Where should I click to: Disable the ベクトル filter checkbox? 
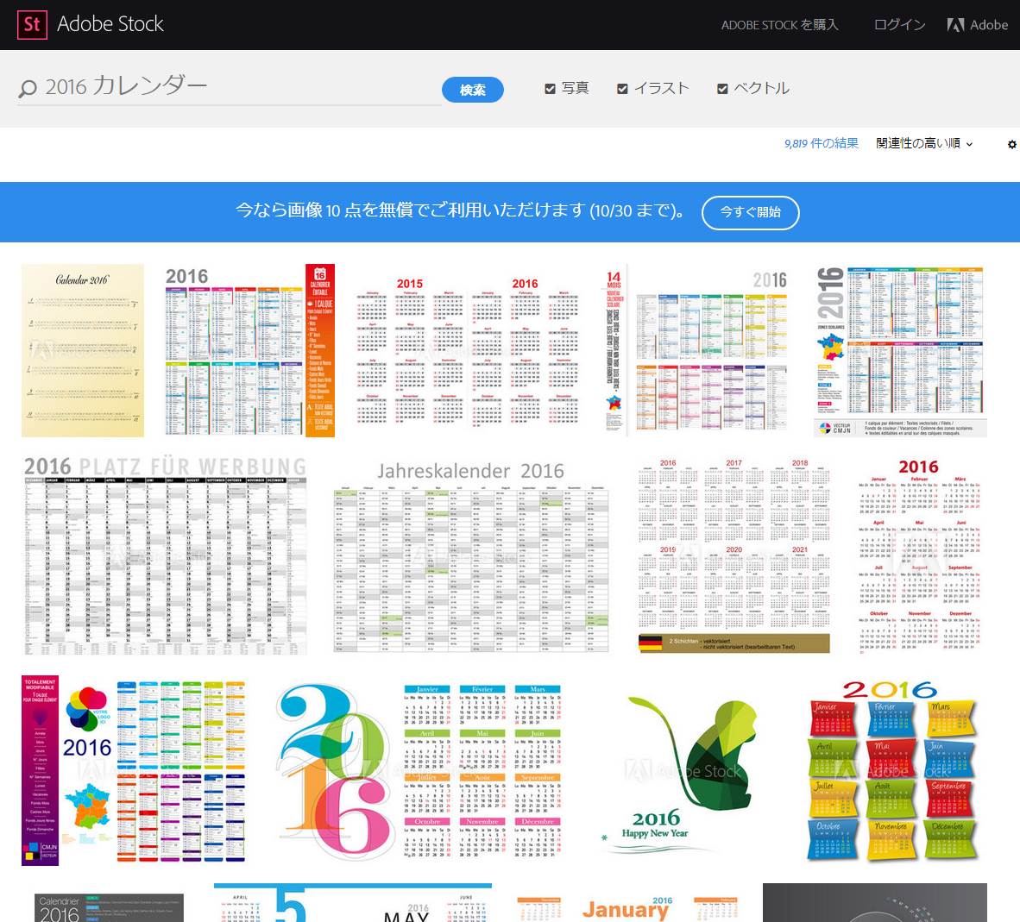pyautogui.click(x=722, y=88)
